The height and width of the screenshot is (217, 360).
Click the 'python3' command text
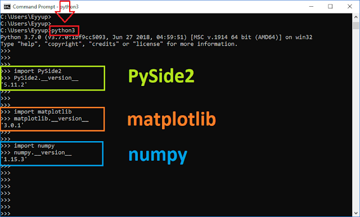point(63,30)
